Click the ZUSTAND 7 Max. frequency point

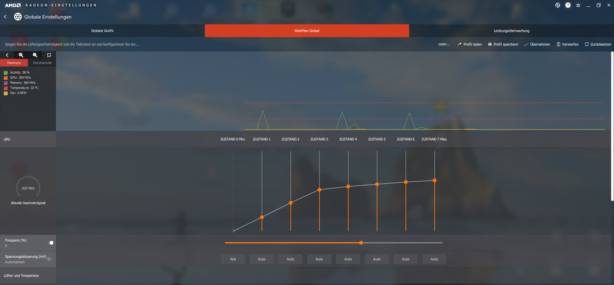click(435, 180)
